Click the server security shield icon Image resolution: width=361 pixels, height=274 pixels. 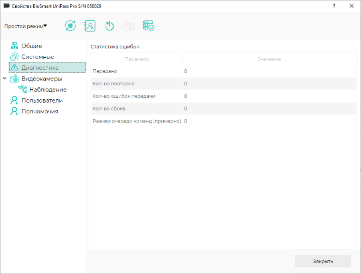tap(148, 26)
